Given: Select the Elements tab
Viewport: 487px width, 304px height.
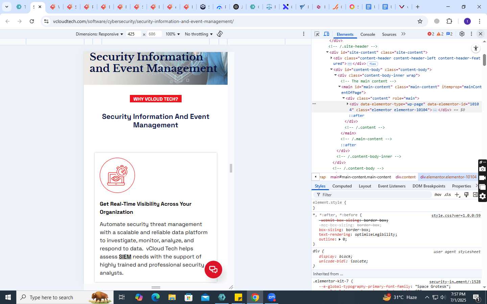Looking at the screenshot, I should click(345, 34).
